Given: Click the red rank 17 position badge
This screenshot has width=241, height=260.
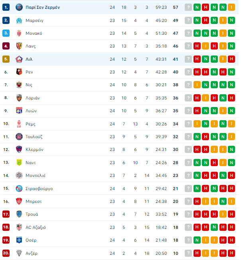Looking at the screenshot, I should [6, 214].
